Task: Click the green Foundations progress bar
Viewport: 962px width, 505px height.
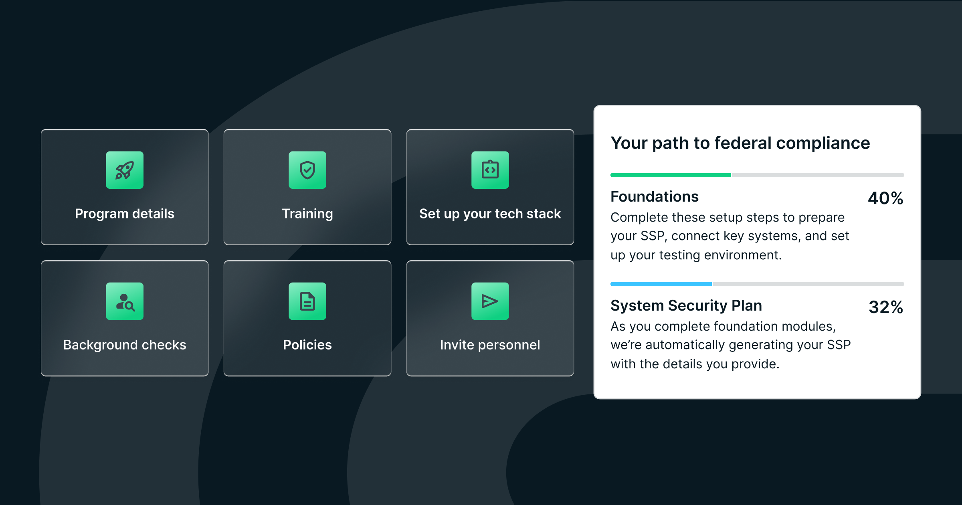Action: tap(757, 175)
